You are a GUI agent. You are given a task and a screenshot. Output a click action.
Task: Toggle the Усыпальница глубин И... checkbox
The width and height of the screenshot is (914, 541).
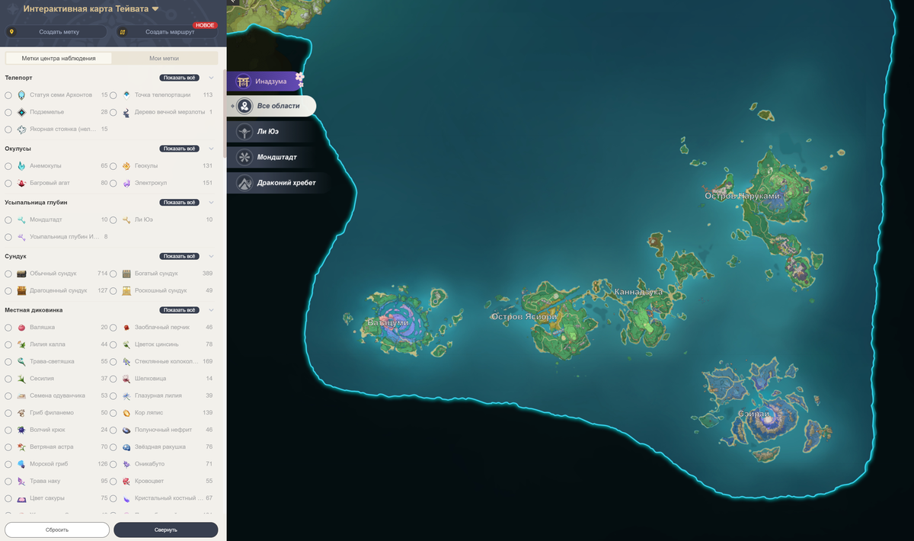8,237
